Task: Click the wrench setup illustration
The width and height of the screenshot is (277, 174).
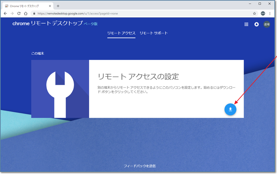Action: 60,89
